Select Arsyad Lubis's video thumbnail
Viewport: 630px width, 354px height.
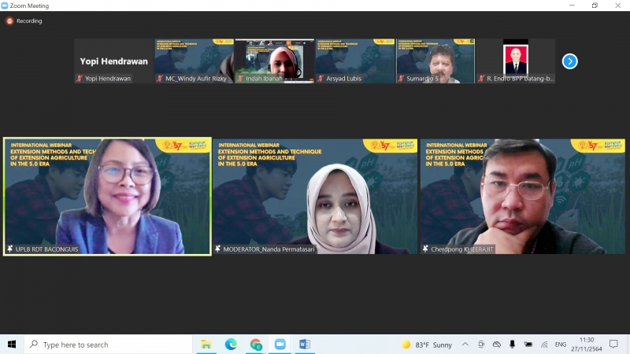click(x=354, y=61)
